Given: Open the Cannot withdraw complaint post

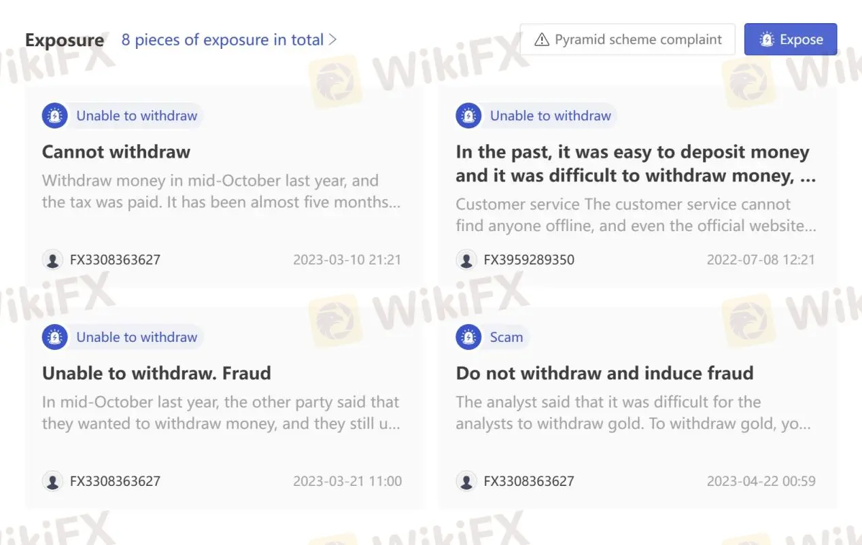Looking at the screenshot, I should (116, 152).
